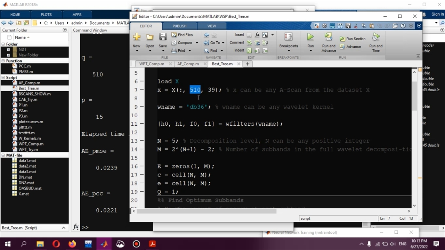This screenshot has height=250, width=445.
Task: Collapse the NDT folder tree node
Action: (8, 50)
